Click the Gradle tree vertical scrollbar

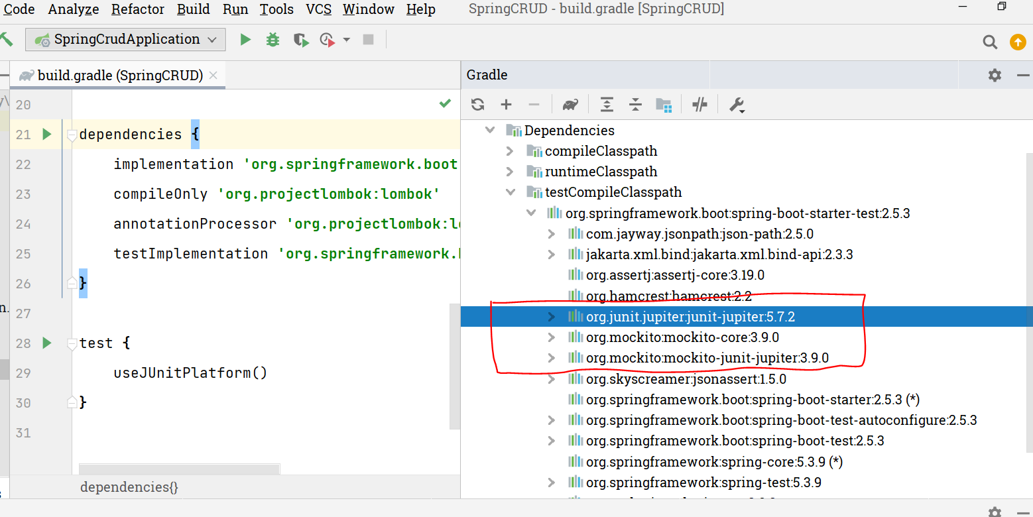click(1028, 304)
